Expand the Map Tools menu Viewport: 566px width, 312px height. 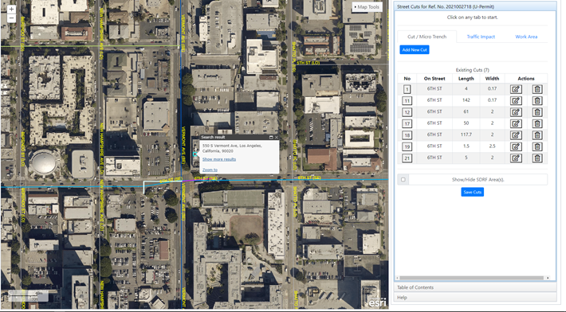[x=367, y=7]
